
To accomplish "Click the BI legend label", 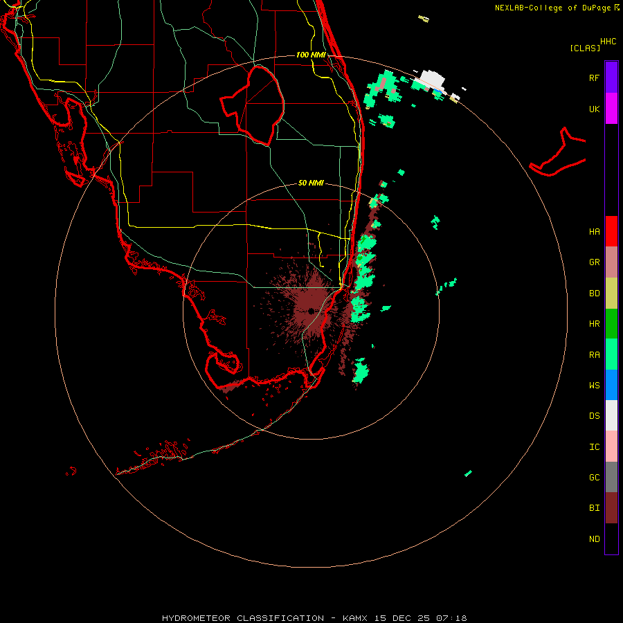I will [595, 508].
